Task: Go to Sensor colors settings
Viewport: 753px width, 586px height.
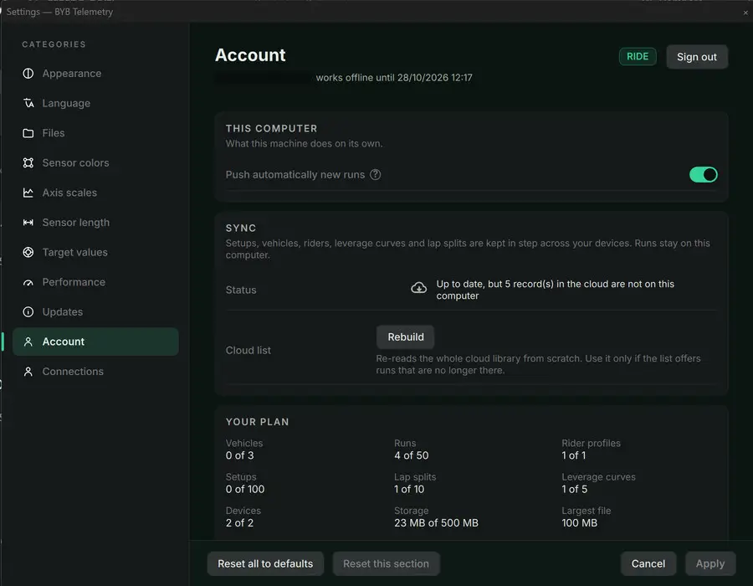Action: 95,163
